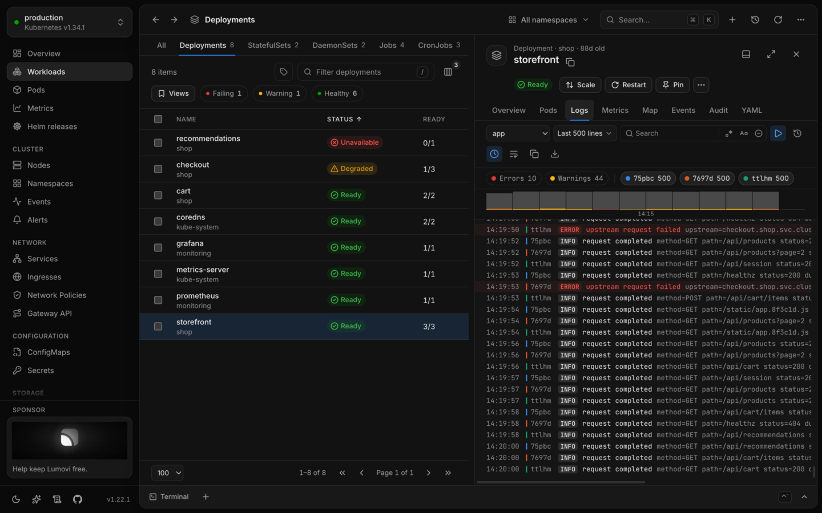
Task: Toggle log line wrapping icon
Action: [514, 154]
